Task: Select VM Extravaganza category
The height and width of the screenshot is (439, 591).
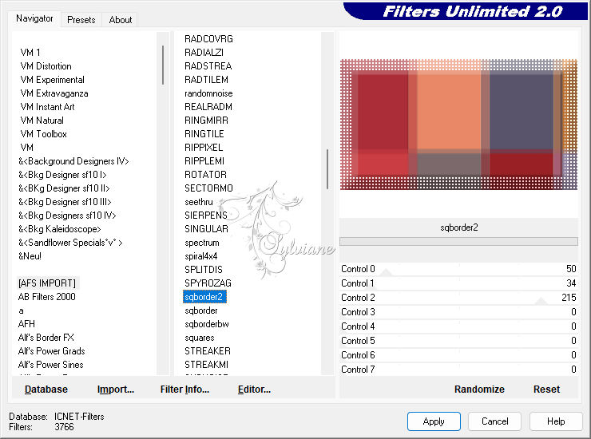Action: pos(54,93)
